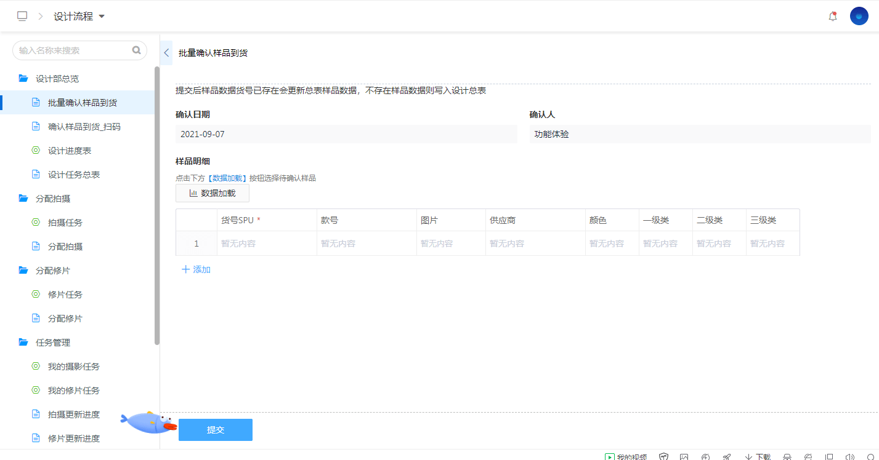Click the blue fish mascot icon
The image size is (879, 460).
point(147,422)
